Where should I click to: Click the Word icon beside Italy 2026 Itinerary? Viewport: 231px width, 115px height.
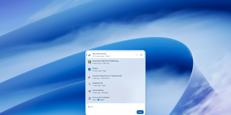point(89,55)
